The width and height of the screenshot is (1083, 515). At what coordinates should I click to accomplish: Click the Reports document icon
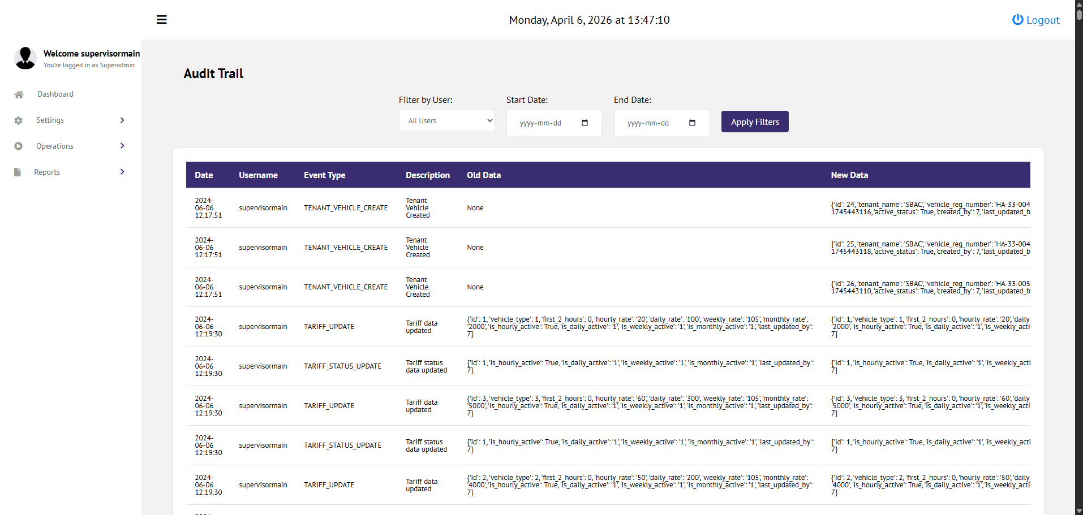(17, 172)
